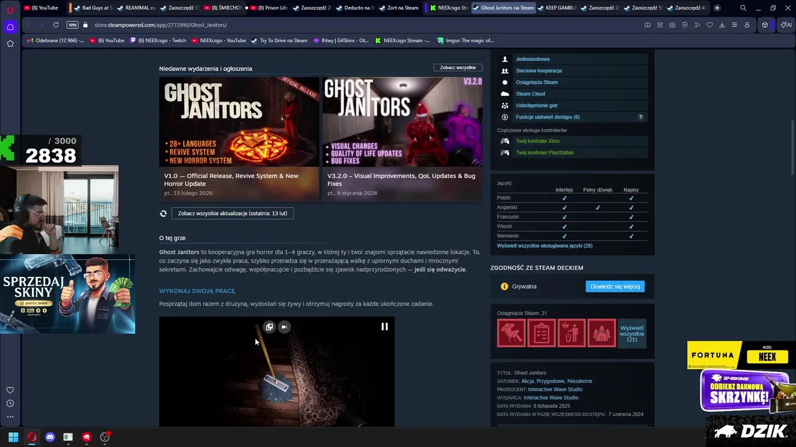Open the VPN badge in address bar
The image size is (796, 447).
(72, 25)
